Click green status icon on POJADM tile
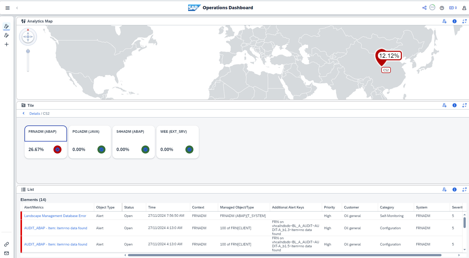 click(x=101, y=149)
